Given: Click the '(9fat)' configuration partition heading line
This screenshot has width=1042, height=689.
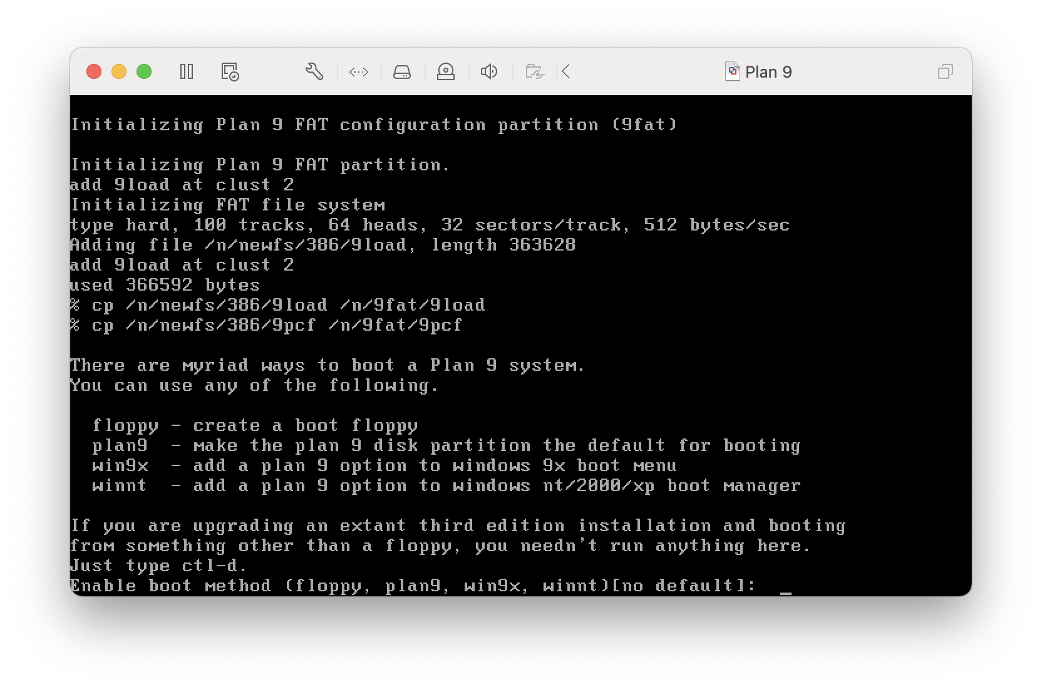Looking at the screenshot, I should (x=374, y=125).
